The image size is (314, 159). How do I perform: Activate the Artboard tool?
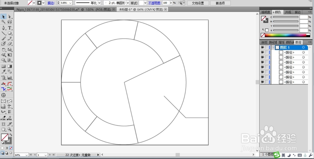point(3,124)
